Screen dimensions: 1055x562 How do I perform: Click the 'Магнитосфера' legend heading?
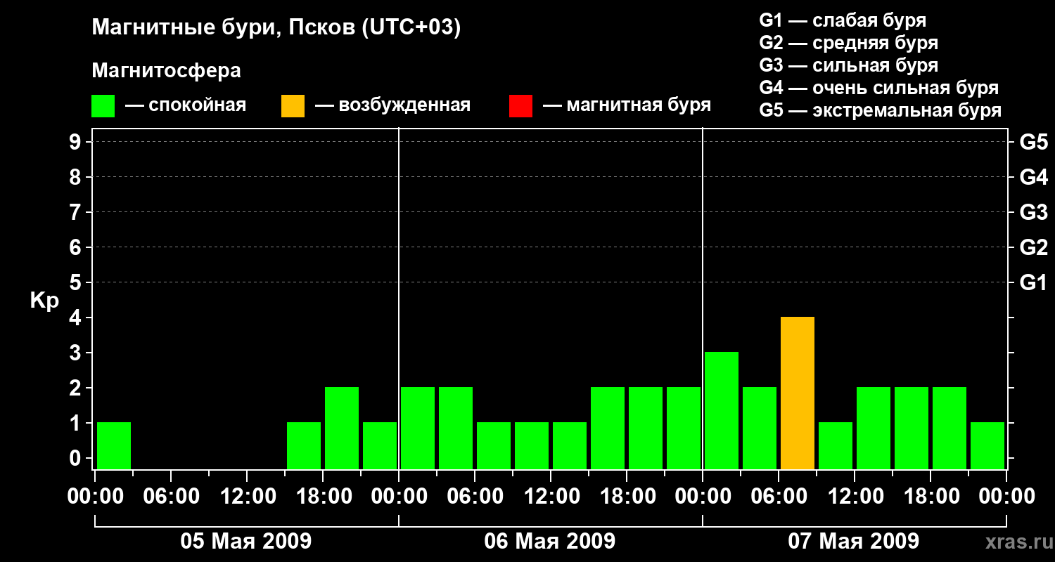tap(167, 71)
